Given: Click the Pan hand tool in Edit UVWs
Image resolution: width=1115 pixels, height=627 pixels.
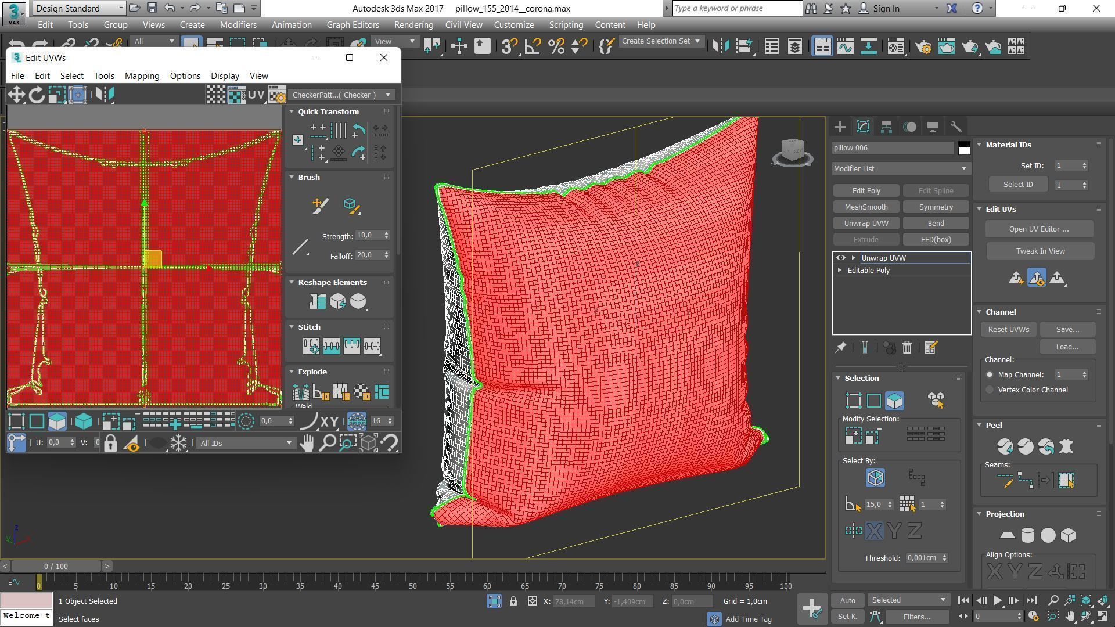Looking at the screenshot, I should [x=307, y=443].
